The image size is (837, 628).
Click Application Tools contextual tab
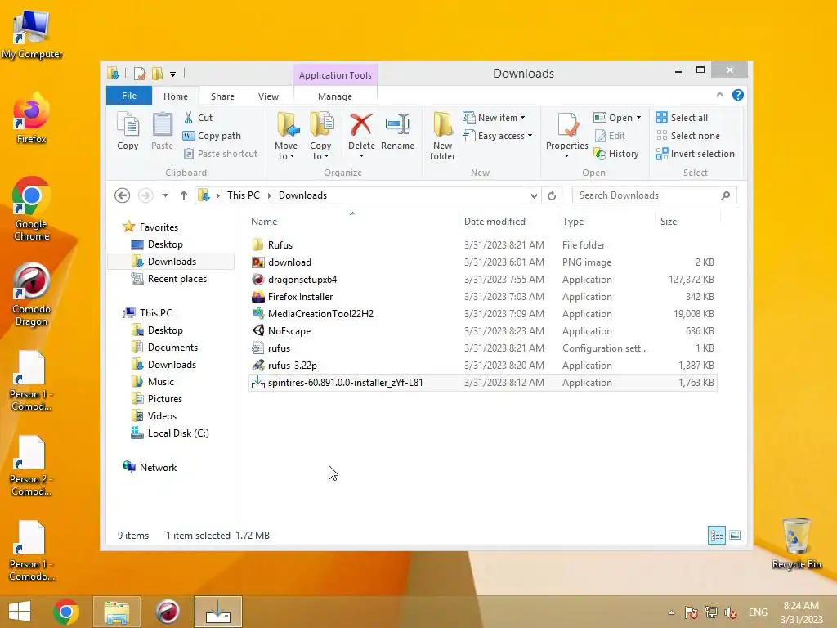pyautogui.click(x=335, y=75)
